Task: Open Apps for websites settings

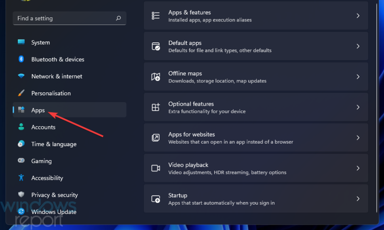Action: tap(255, 138)
